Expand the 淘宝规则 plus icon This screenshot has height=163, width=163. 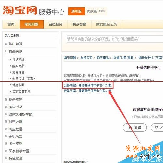point(6,144)
